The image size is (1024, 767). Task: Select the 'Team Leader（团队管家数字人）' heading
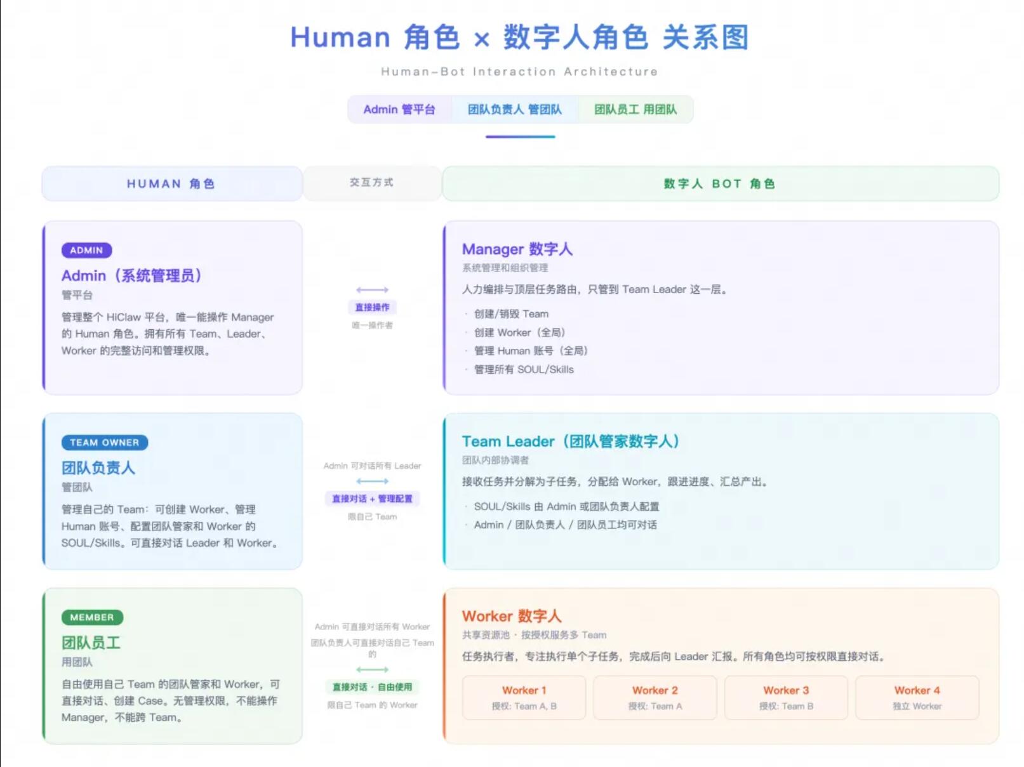(x=571, y=441)
